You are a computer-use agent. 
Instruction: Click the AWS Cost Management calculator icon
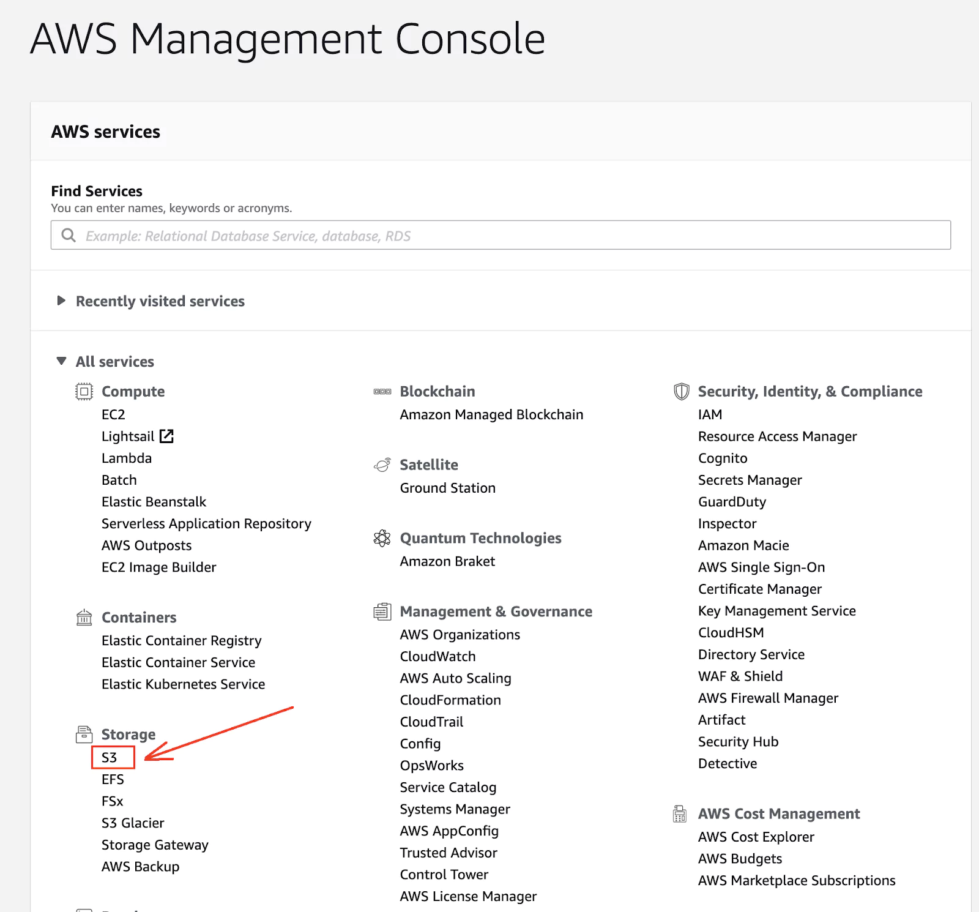click(x=680, y=813)
